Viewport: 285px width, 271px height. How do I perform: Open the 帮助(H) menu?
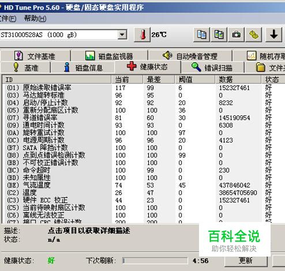(x=35, y=18)
